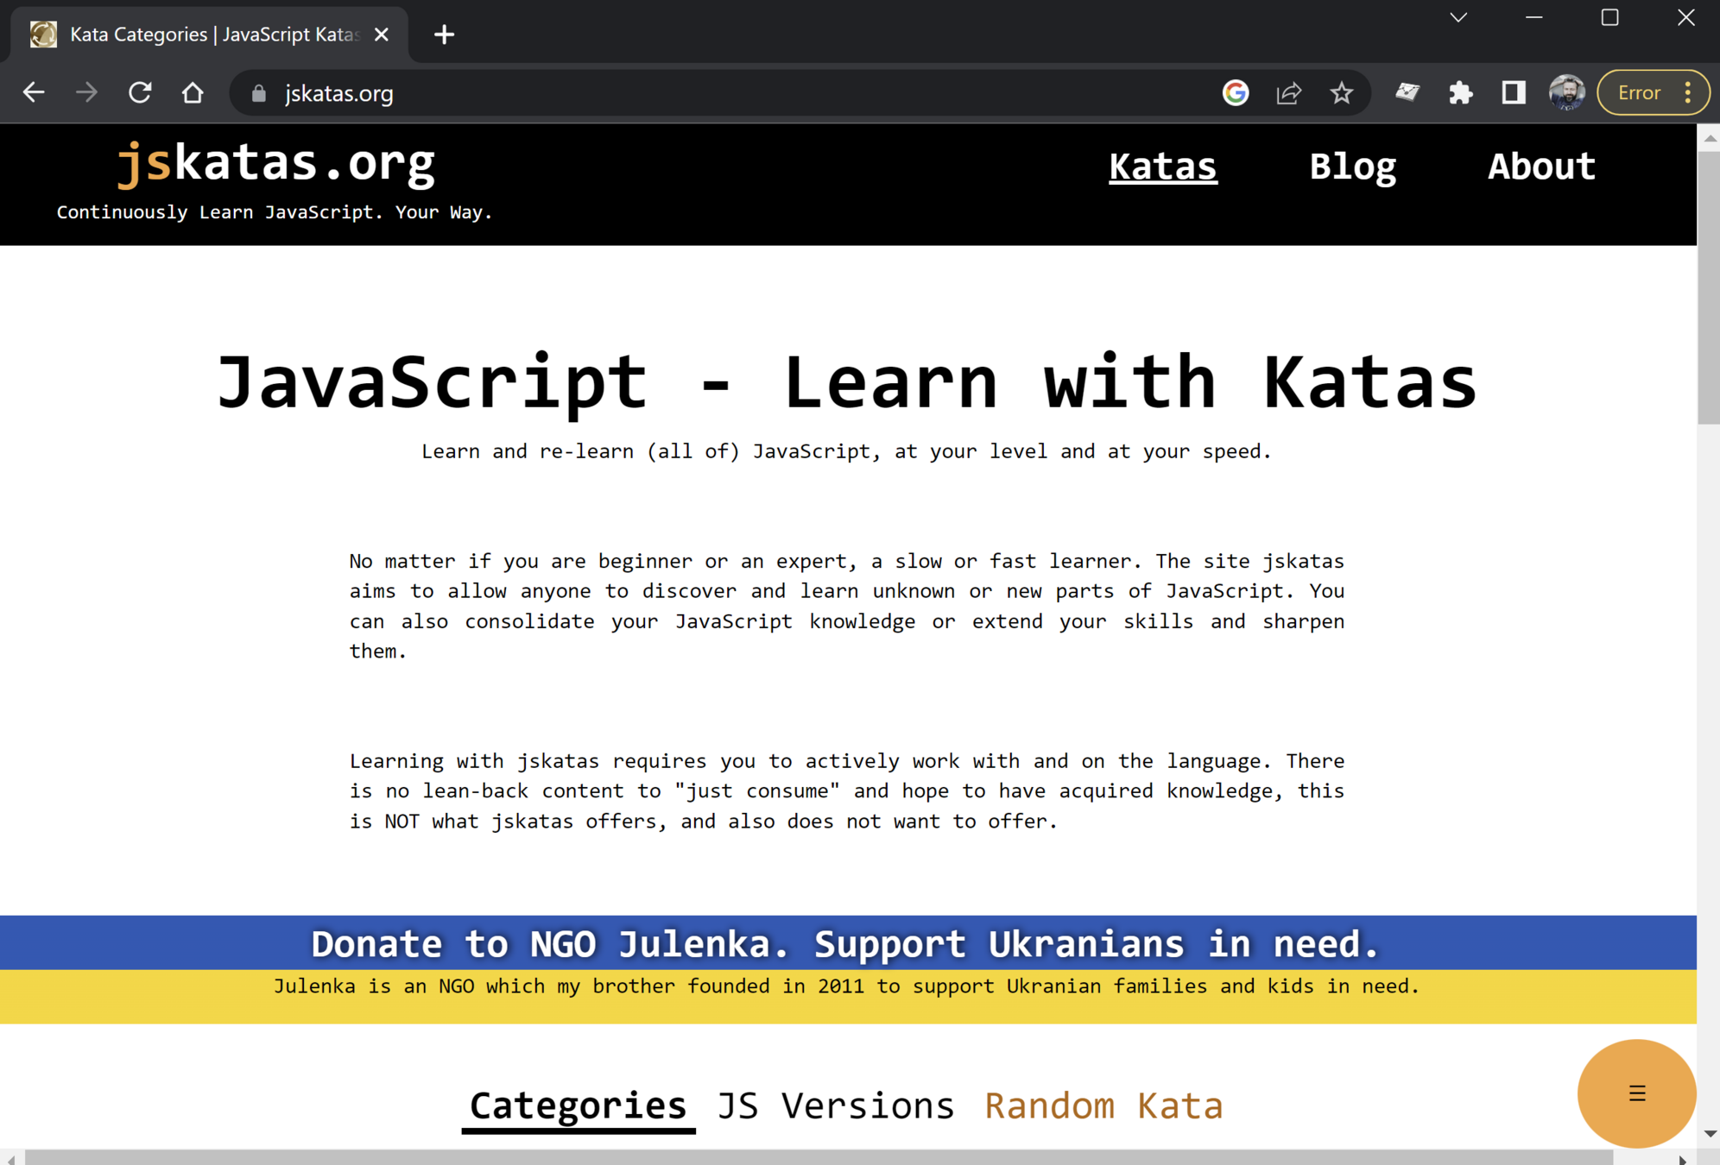
Task: Reload the jskatas.org page
Action: click(140, 92)
